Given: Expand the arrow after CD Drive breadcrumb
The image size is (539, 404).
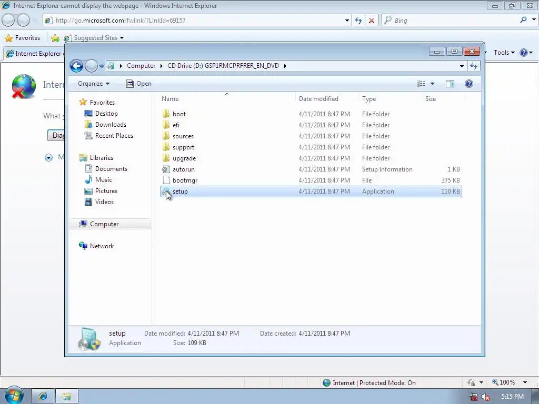Looking at the screenshot, I should click(x=285, y=66).
